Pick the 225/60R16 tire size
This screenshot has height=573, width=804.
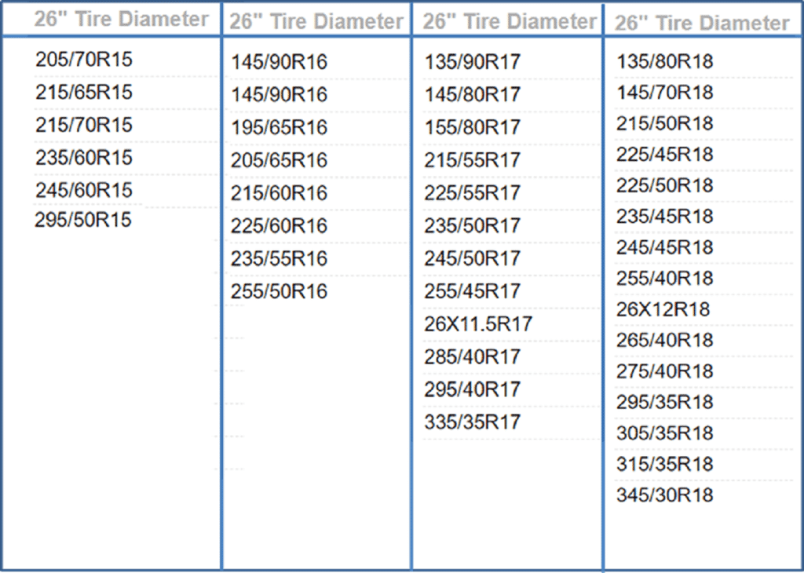pos(279,226)
